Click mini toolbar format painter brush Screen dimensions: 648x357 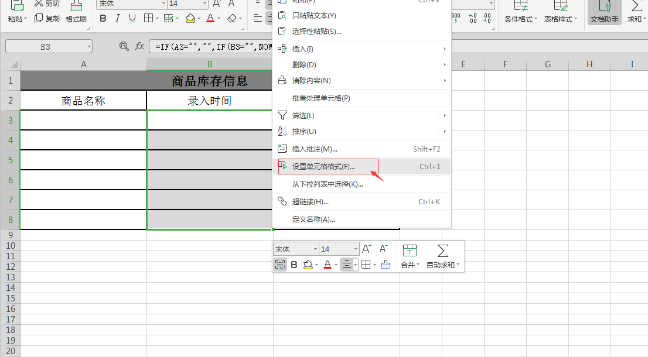point(386,265)
